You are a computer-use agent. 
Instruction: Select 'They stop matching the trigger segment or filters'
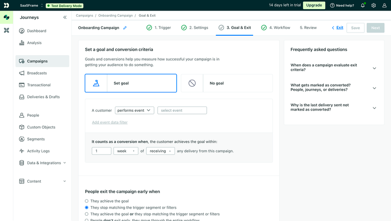(87, 207)
